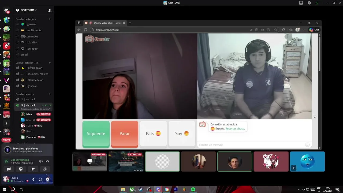The width and height of the screenshot is (343, 193).
Task: Disconnect from voice with hang-up icon
Action: coord(47,161)
